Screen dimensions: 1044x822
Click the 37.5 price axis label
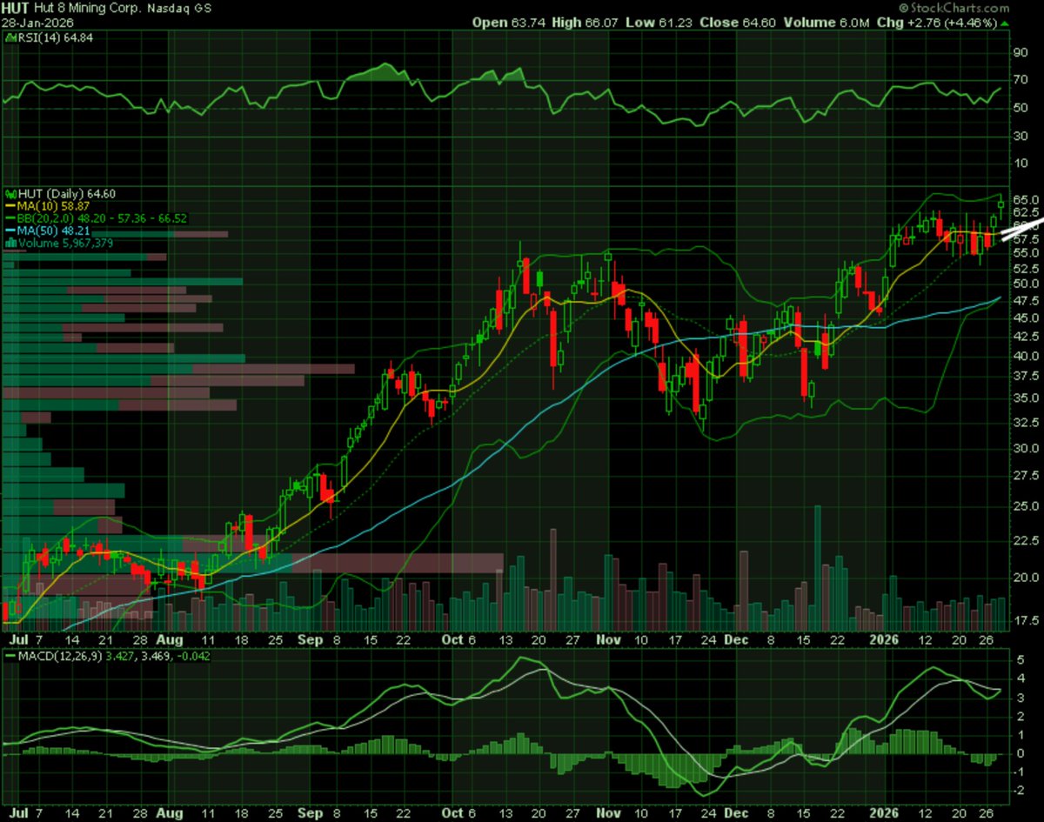(1024, 376)
